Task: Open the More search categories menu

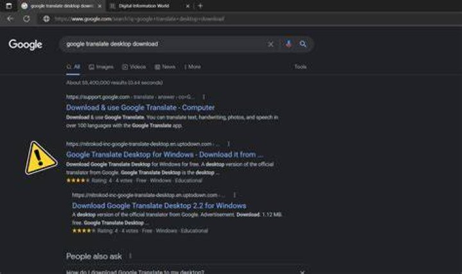Action: tap(193, 67)
